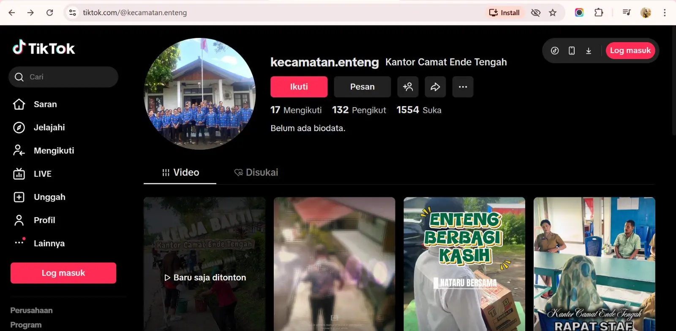Focus the Cari search field
This screenshot has width=676, height=331.
[x=63, y=77]
